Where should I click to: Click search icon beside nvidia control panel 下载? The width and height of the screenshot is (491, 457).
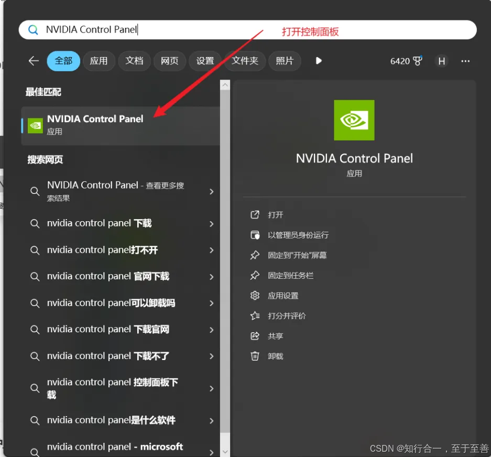point(35,224)
